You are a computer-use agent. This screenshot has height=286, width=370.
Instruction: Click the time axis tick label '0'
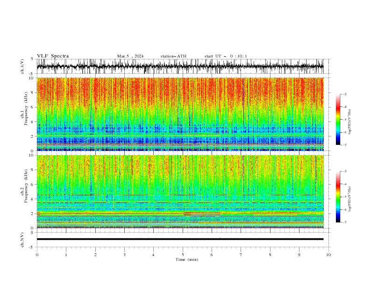[37, 255]
